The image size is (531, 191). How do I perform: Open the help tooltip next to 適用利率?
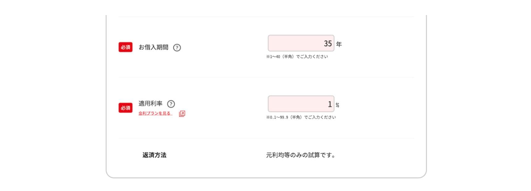[x=171, y=104]
